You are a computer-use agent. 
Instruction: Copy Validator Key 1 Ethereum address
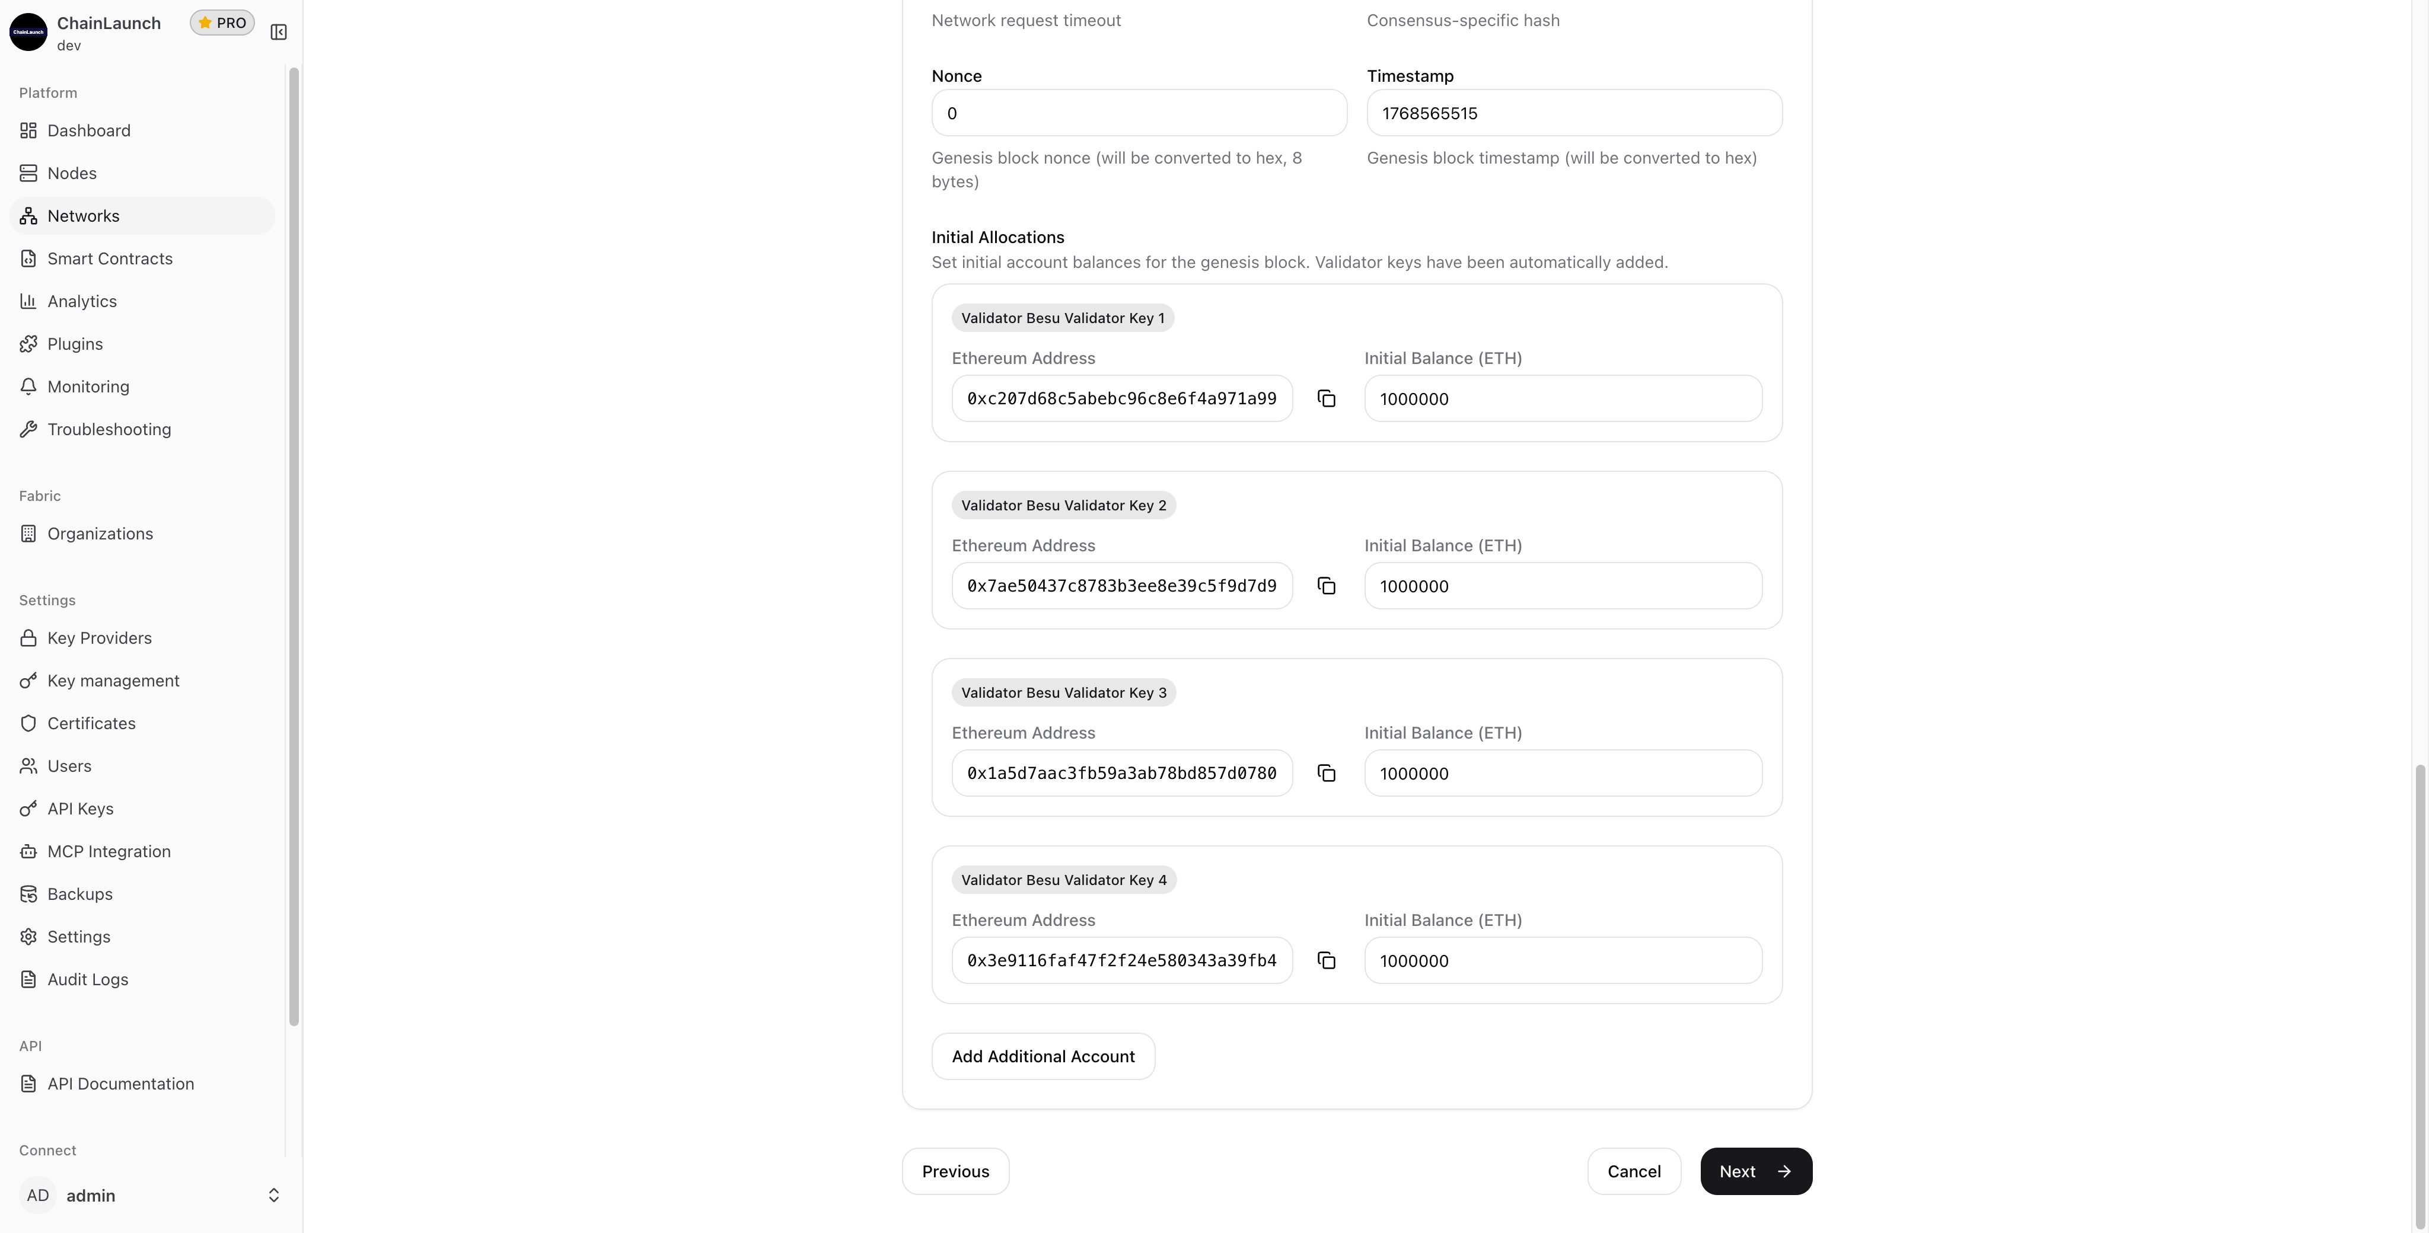pos(1326,399)
